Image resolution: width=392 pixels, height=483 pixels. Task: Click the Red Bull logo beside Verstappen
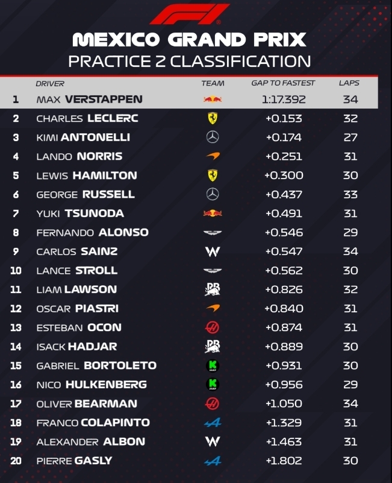click(213, 99)
